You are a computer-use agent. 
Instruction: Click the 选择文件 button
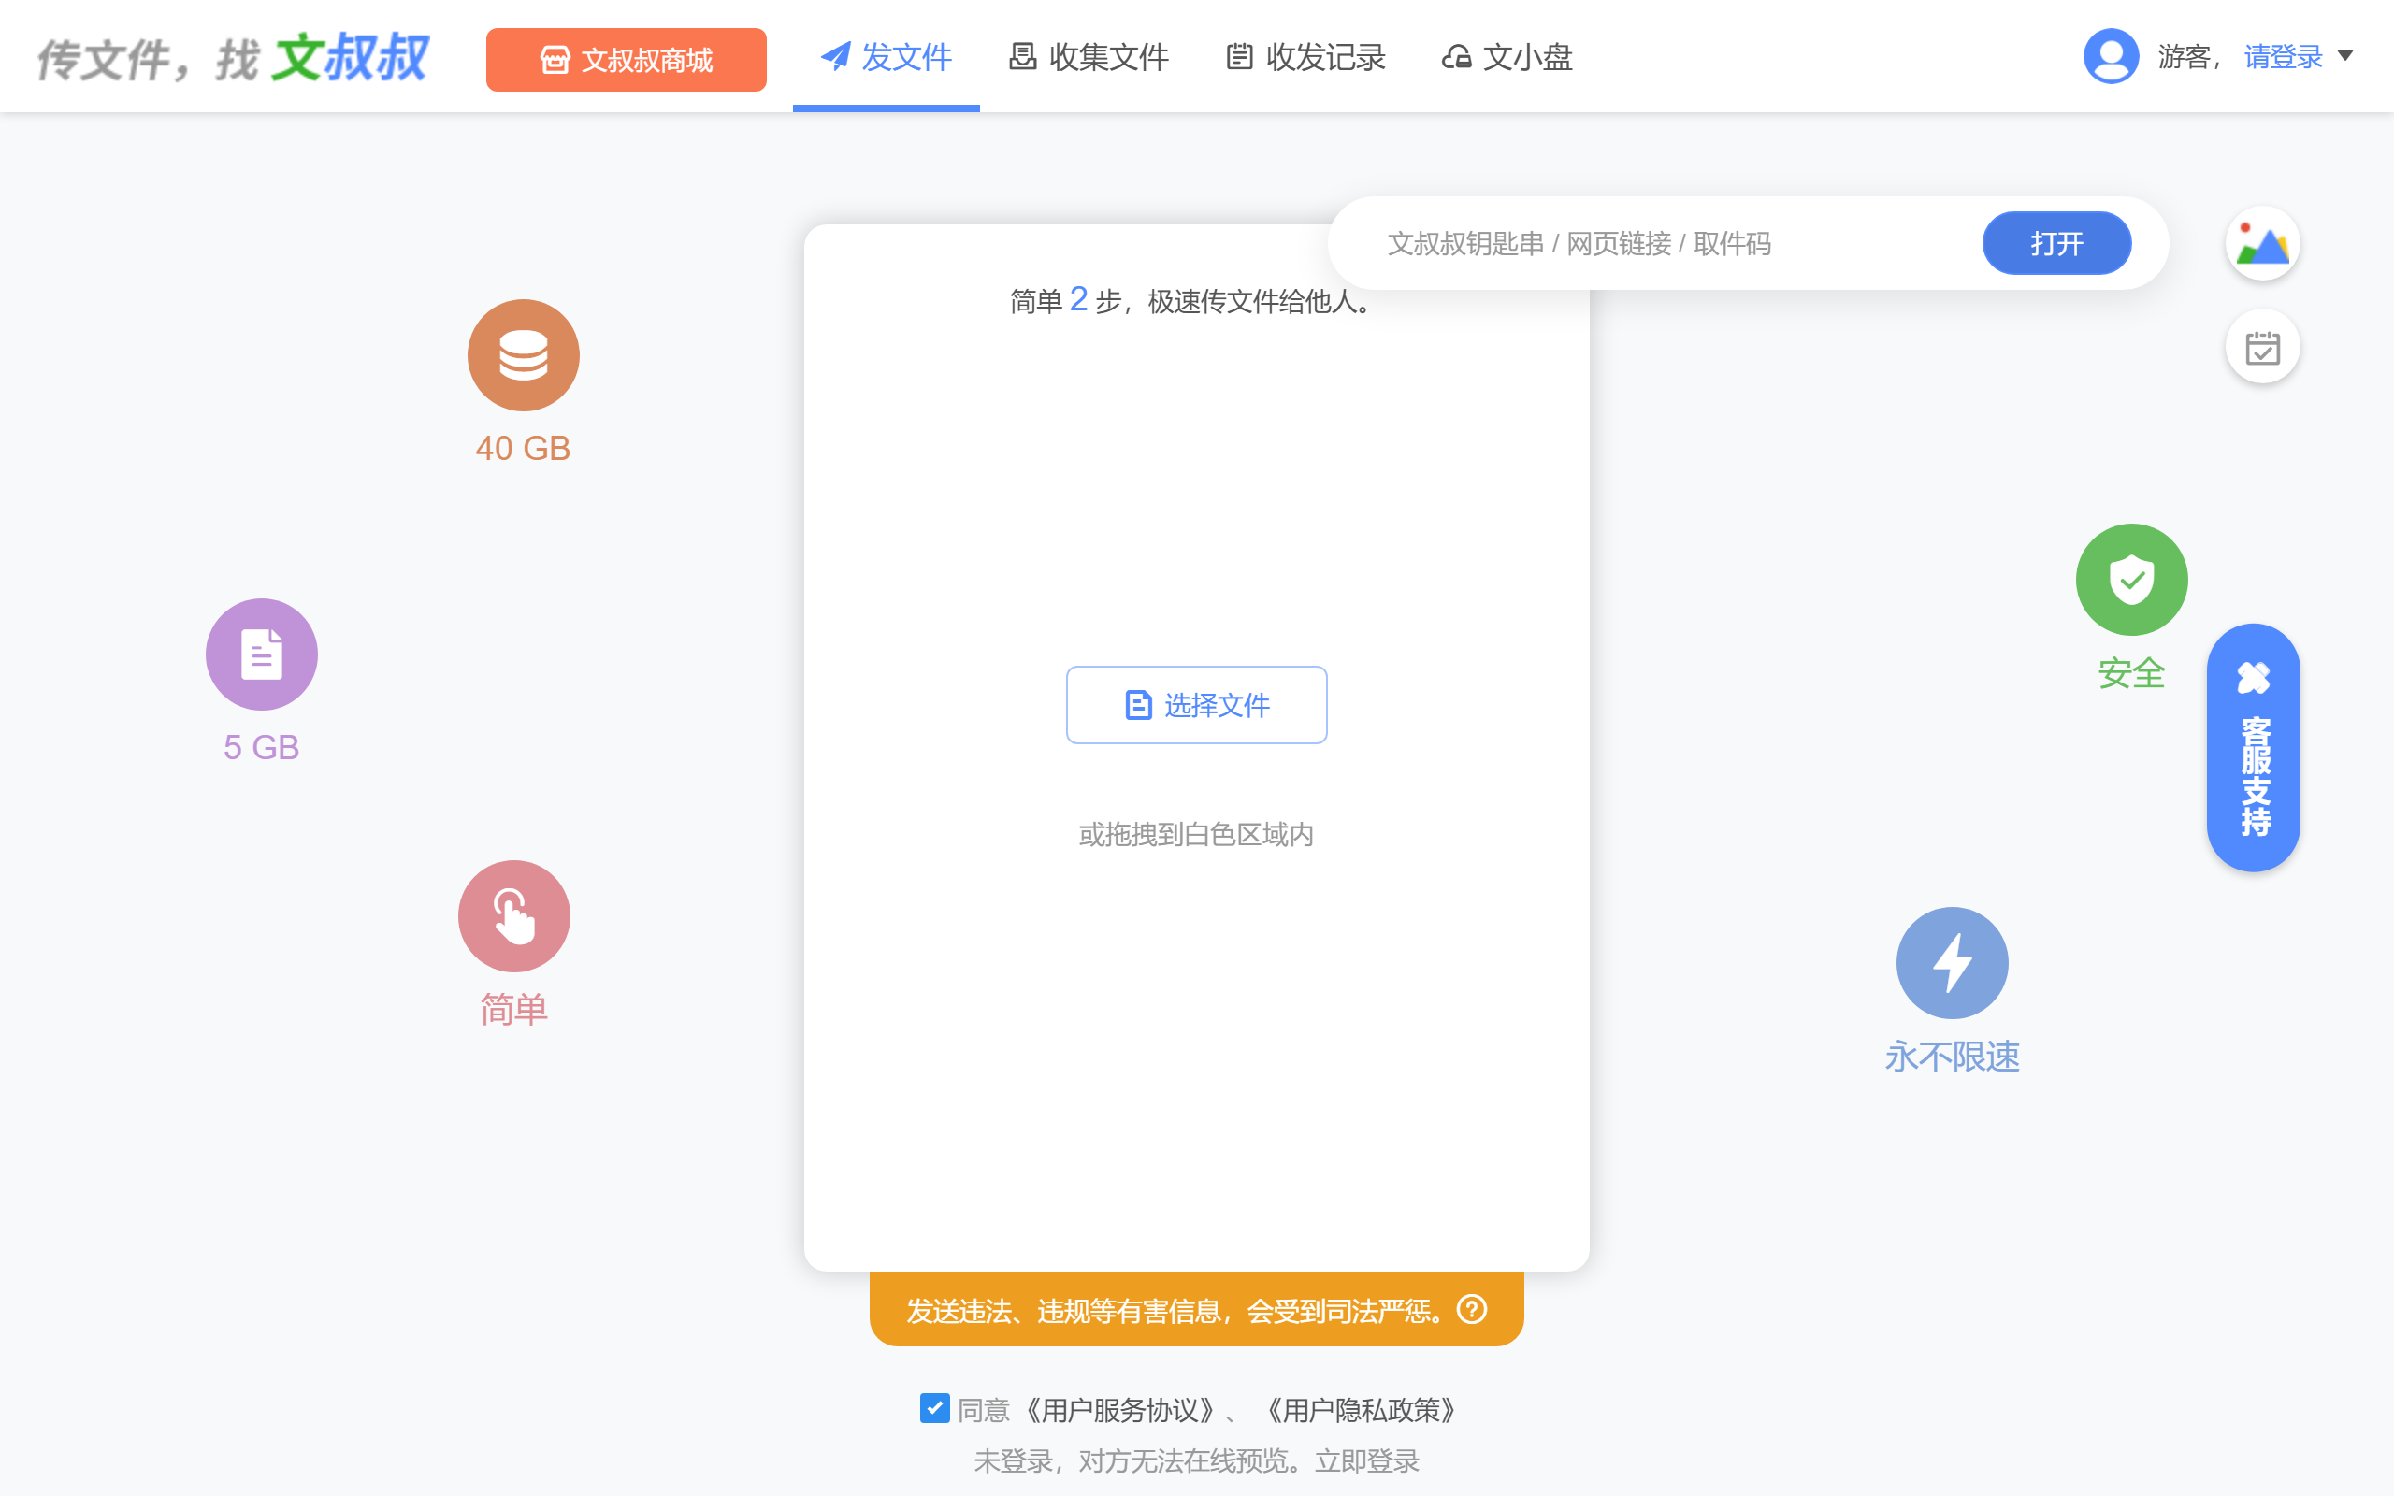pyautogui.click(x=1197, y=704)
